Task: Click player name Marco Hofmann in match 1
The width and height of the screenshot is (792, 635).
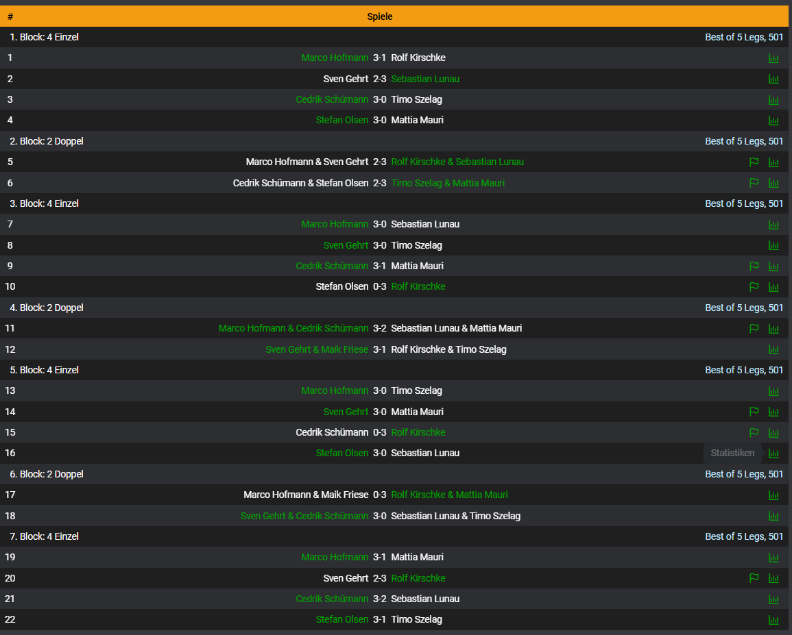Action: click(335, 58)
